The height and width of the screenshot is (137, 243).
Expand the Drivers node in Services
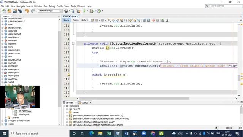tap(67, 112)
